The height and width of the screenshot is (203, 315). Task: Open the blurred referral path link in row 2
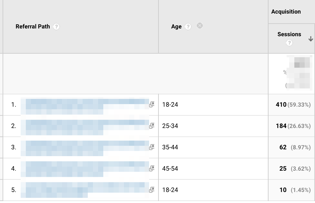point(84,126)
